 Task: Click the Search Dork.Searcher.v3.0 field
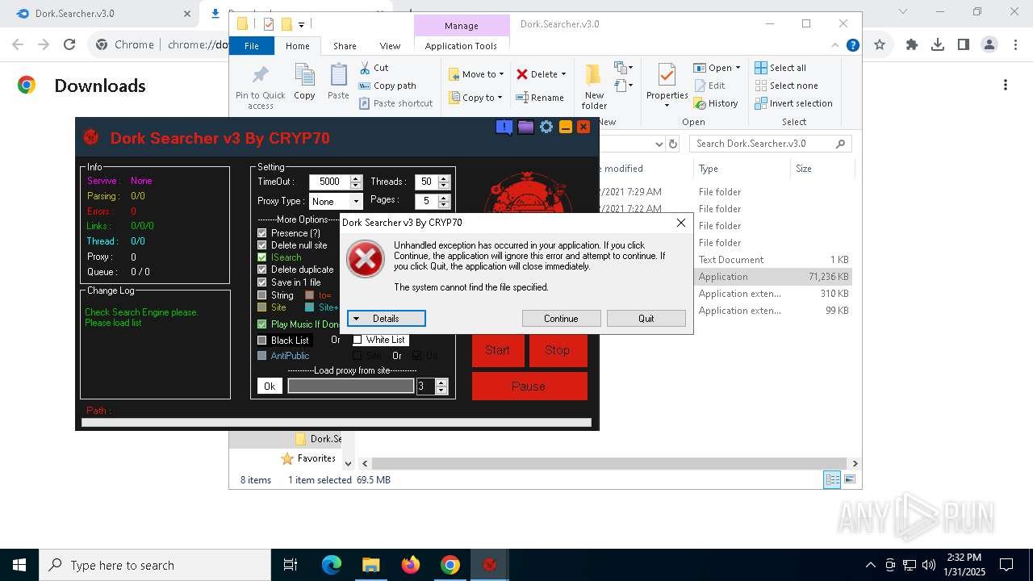pyautogui.click(x=770, y=144)
